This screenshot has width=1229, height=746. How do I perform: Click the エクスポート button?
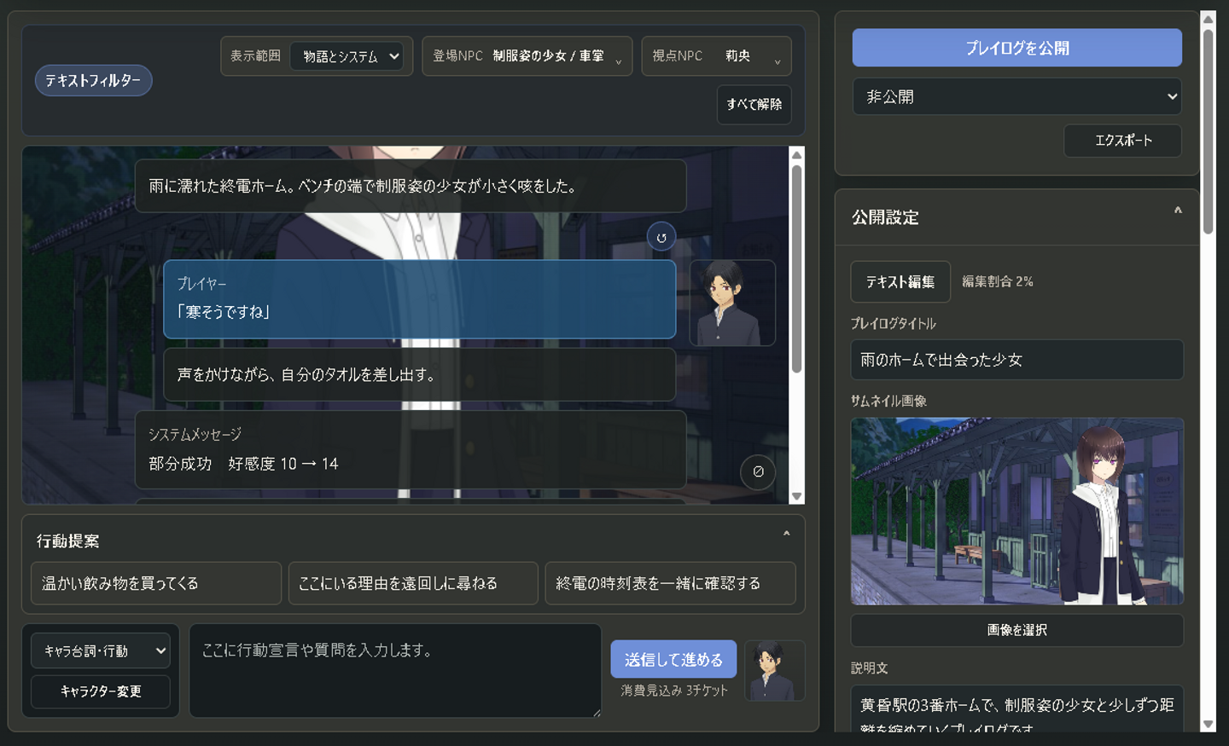pos(1122,141)
